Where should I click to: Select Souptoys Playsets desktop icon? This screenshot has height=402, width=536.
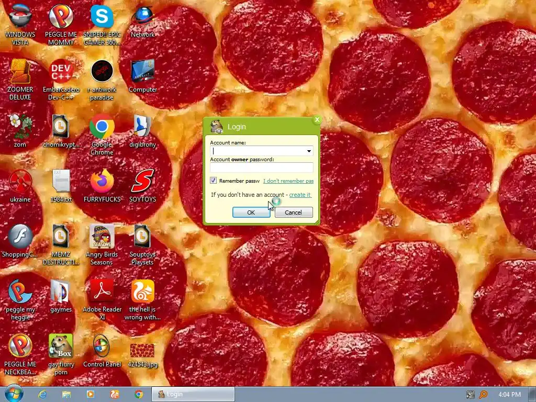(x=142, y=244)
